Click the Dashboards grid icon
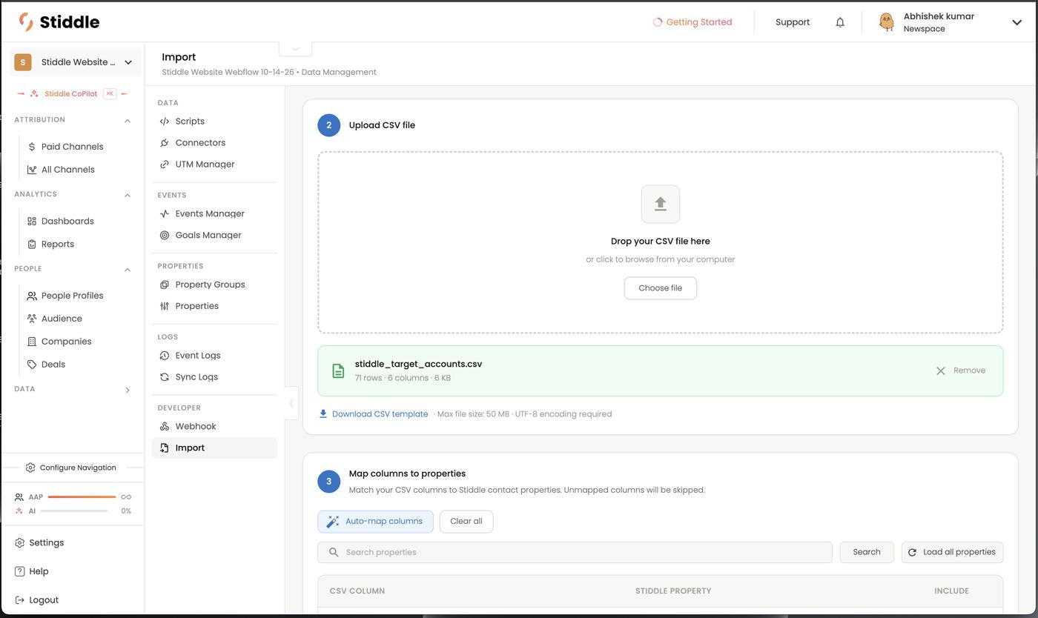Viewport: 1038px width, 618px height. pyautogui.click(x=32, y=221)
